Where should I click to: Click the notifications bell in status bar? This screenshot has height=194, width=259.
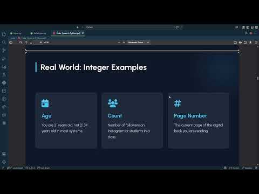tap(256, 168)
